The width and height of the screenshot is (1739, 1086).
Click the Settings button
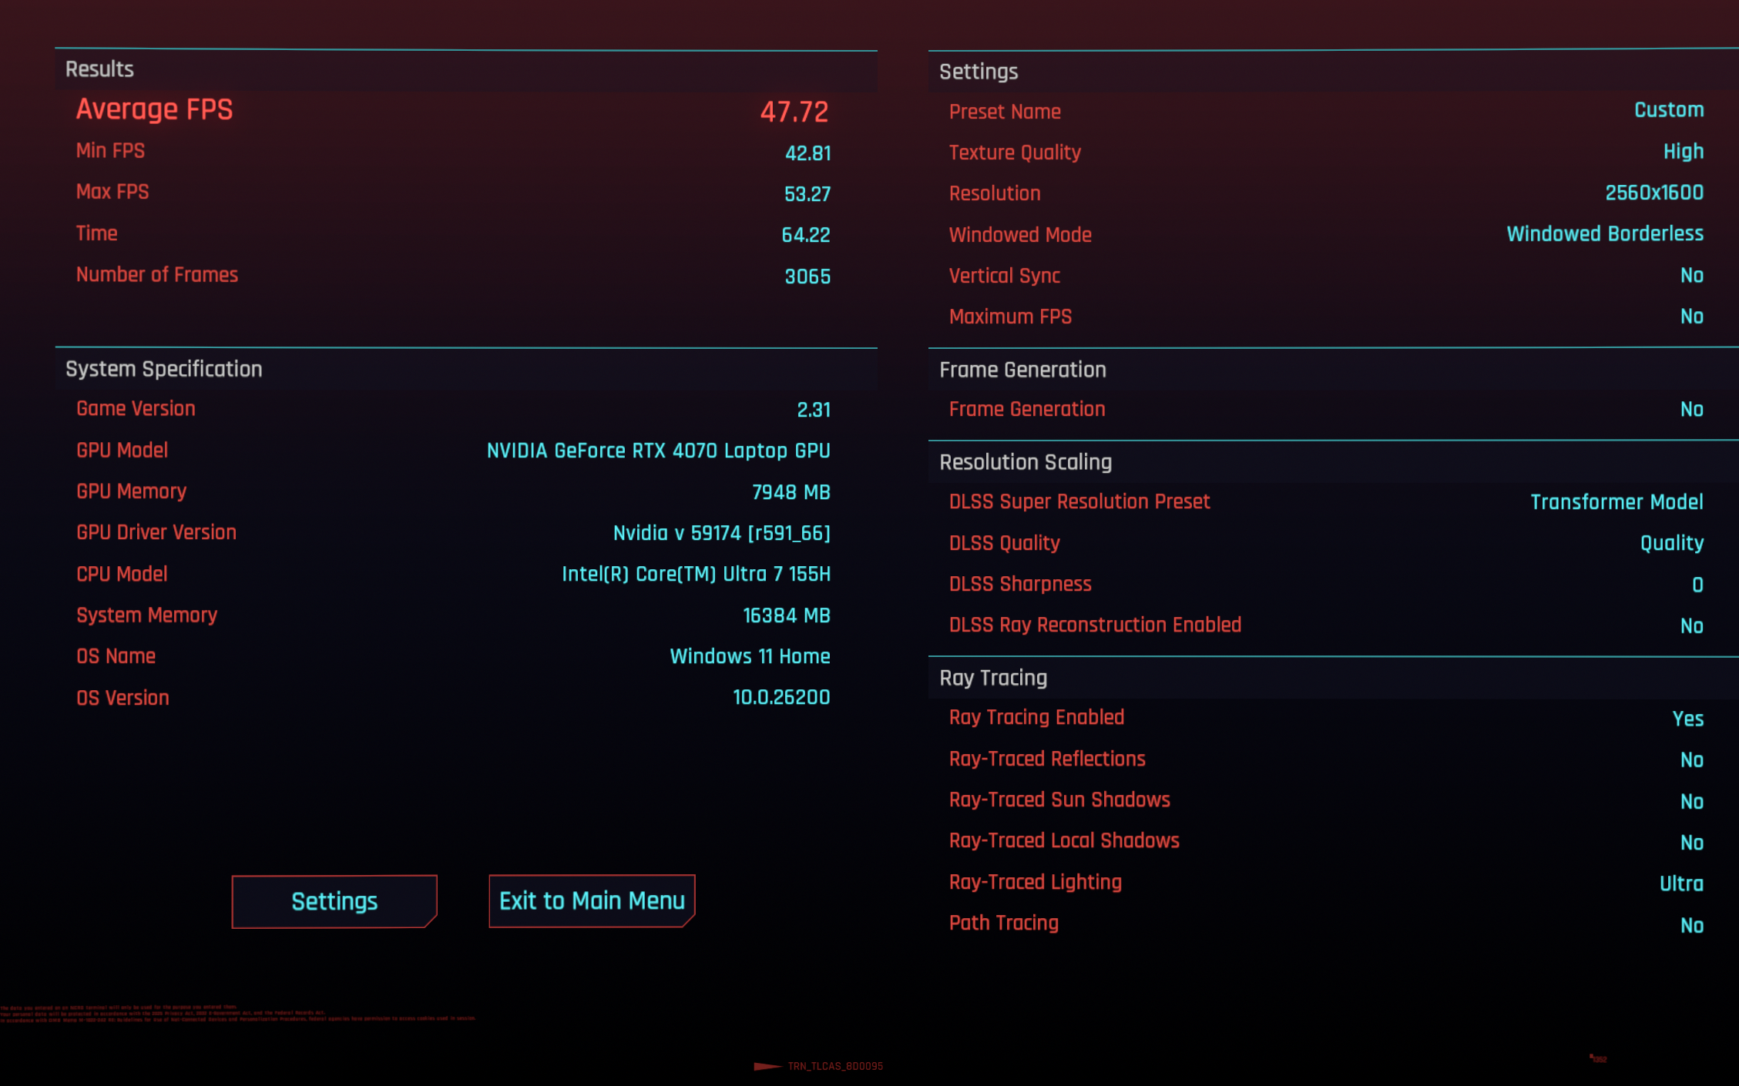[x=334, y=901]
